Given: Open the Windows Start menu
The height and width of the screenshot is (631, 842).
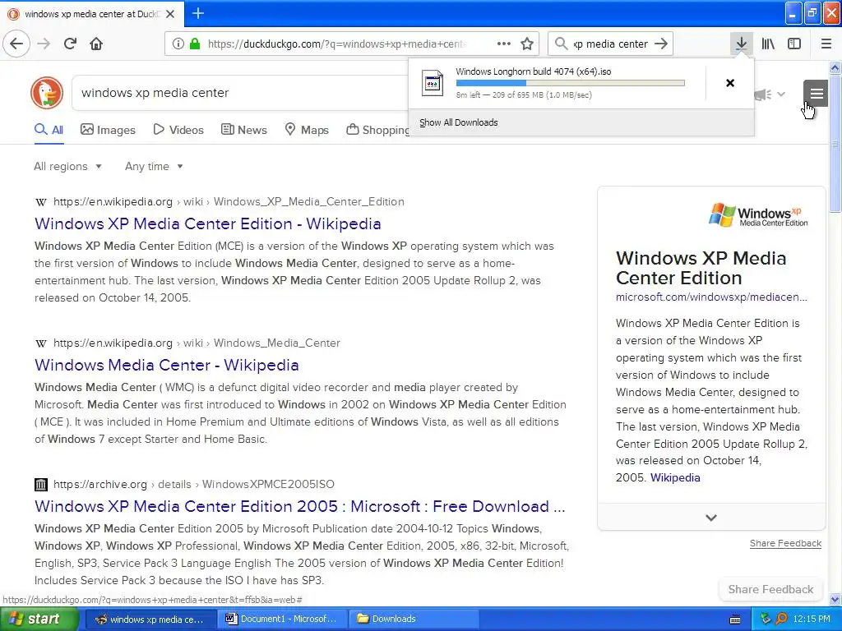Looking at the screenshot, I should tap(39, 619).
